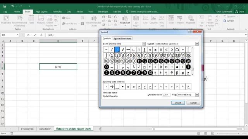
Task: Expand the Name Box dropdown arrow
Action: pos(17,35)
